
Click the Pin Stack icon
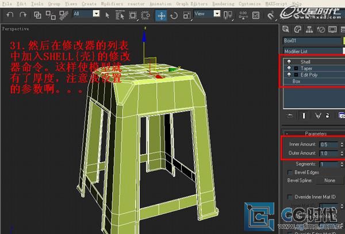[x=290, y=115]
